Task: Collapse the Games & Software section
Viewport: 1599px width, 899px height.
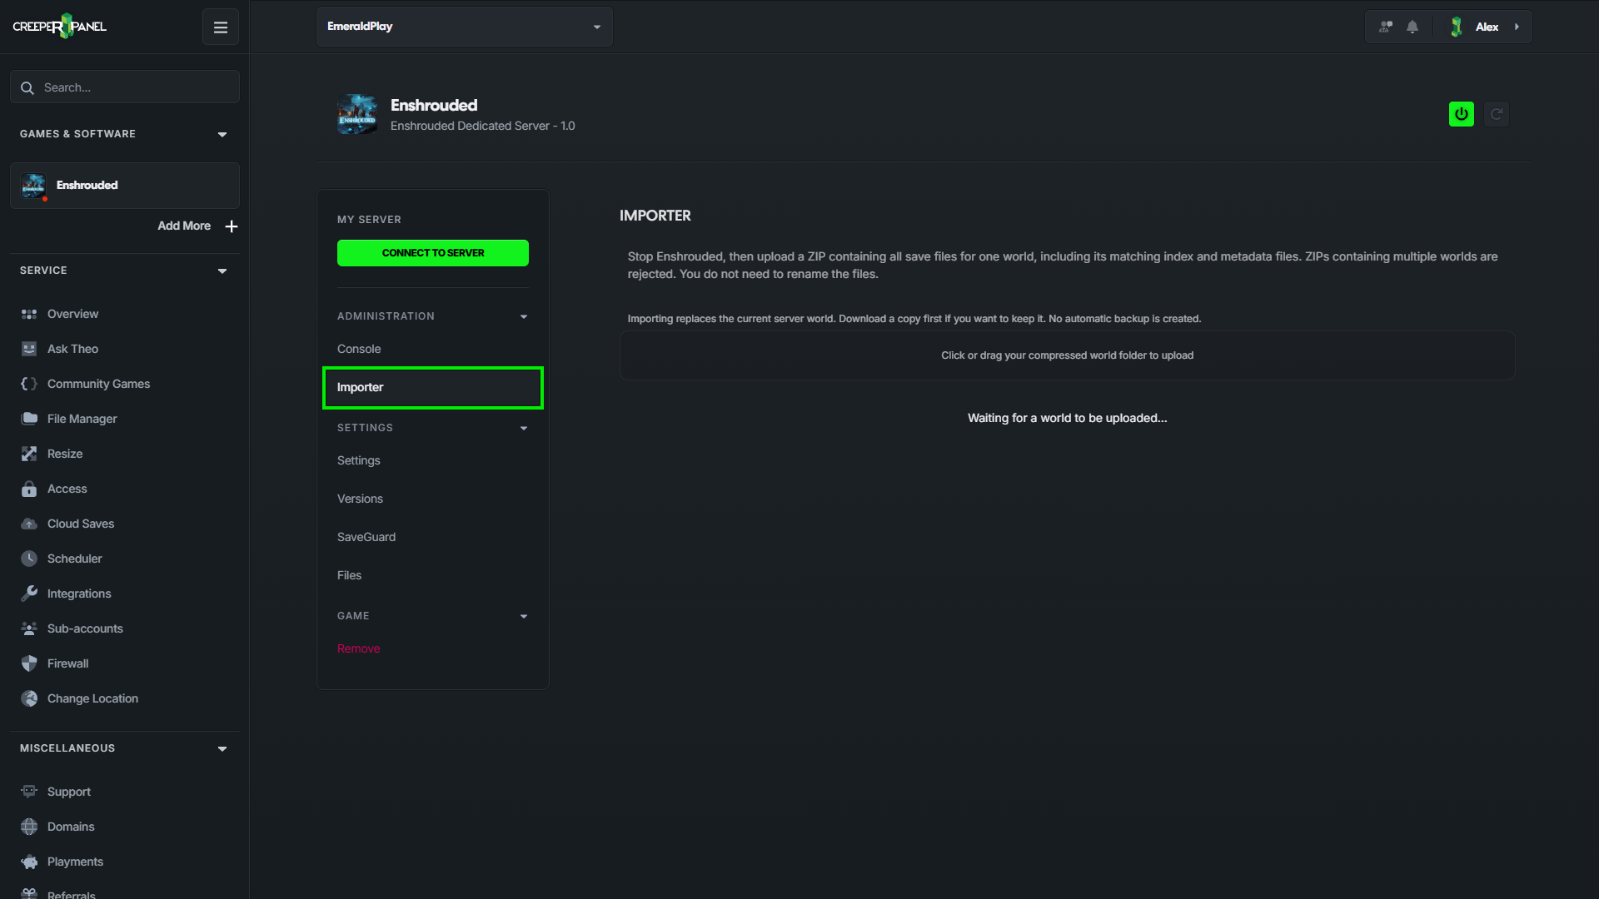Action: tap(222, 134)
